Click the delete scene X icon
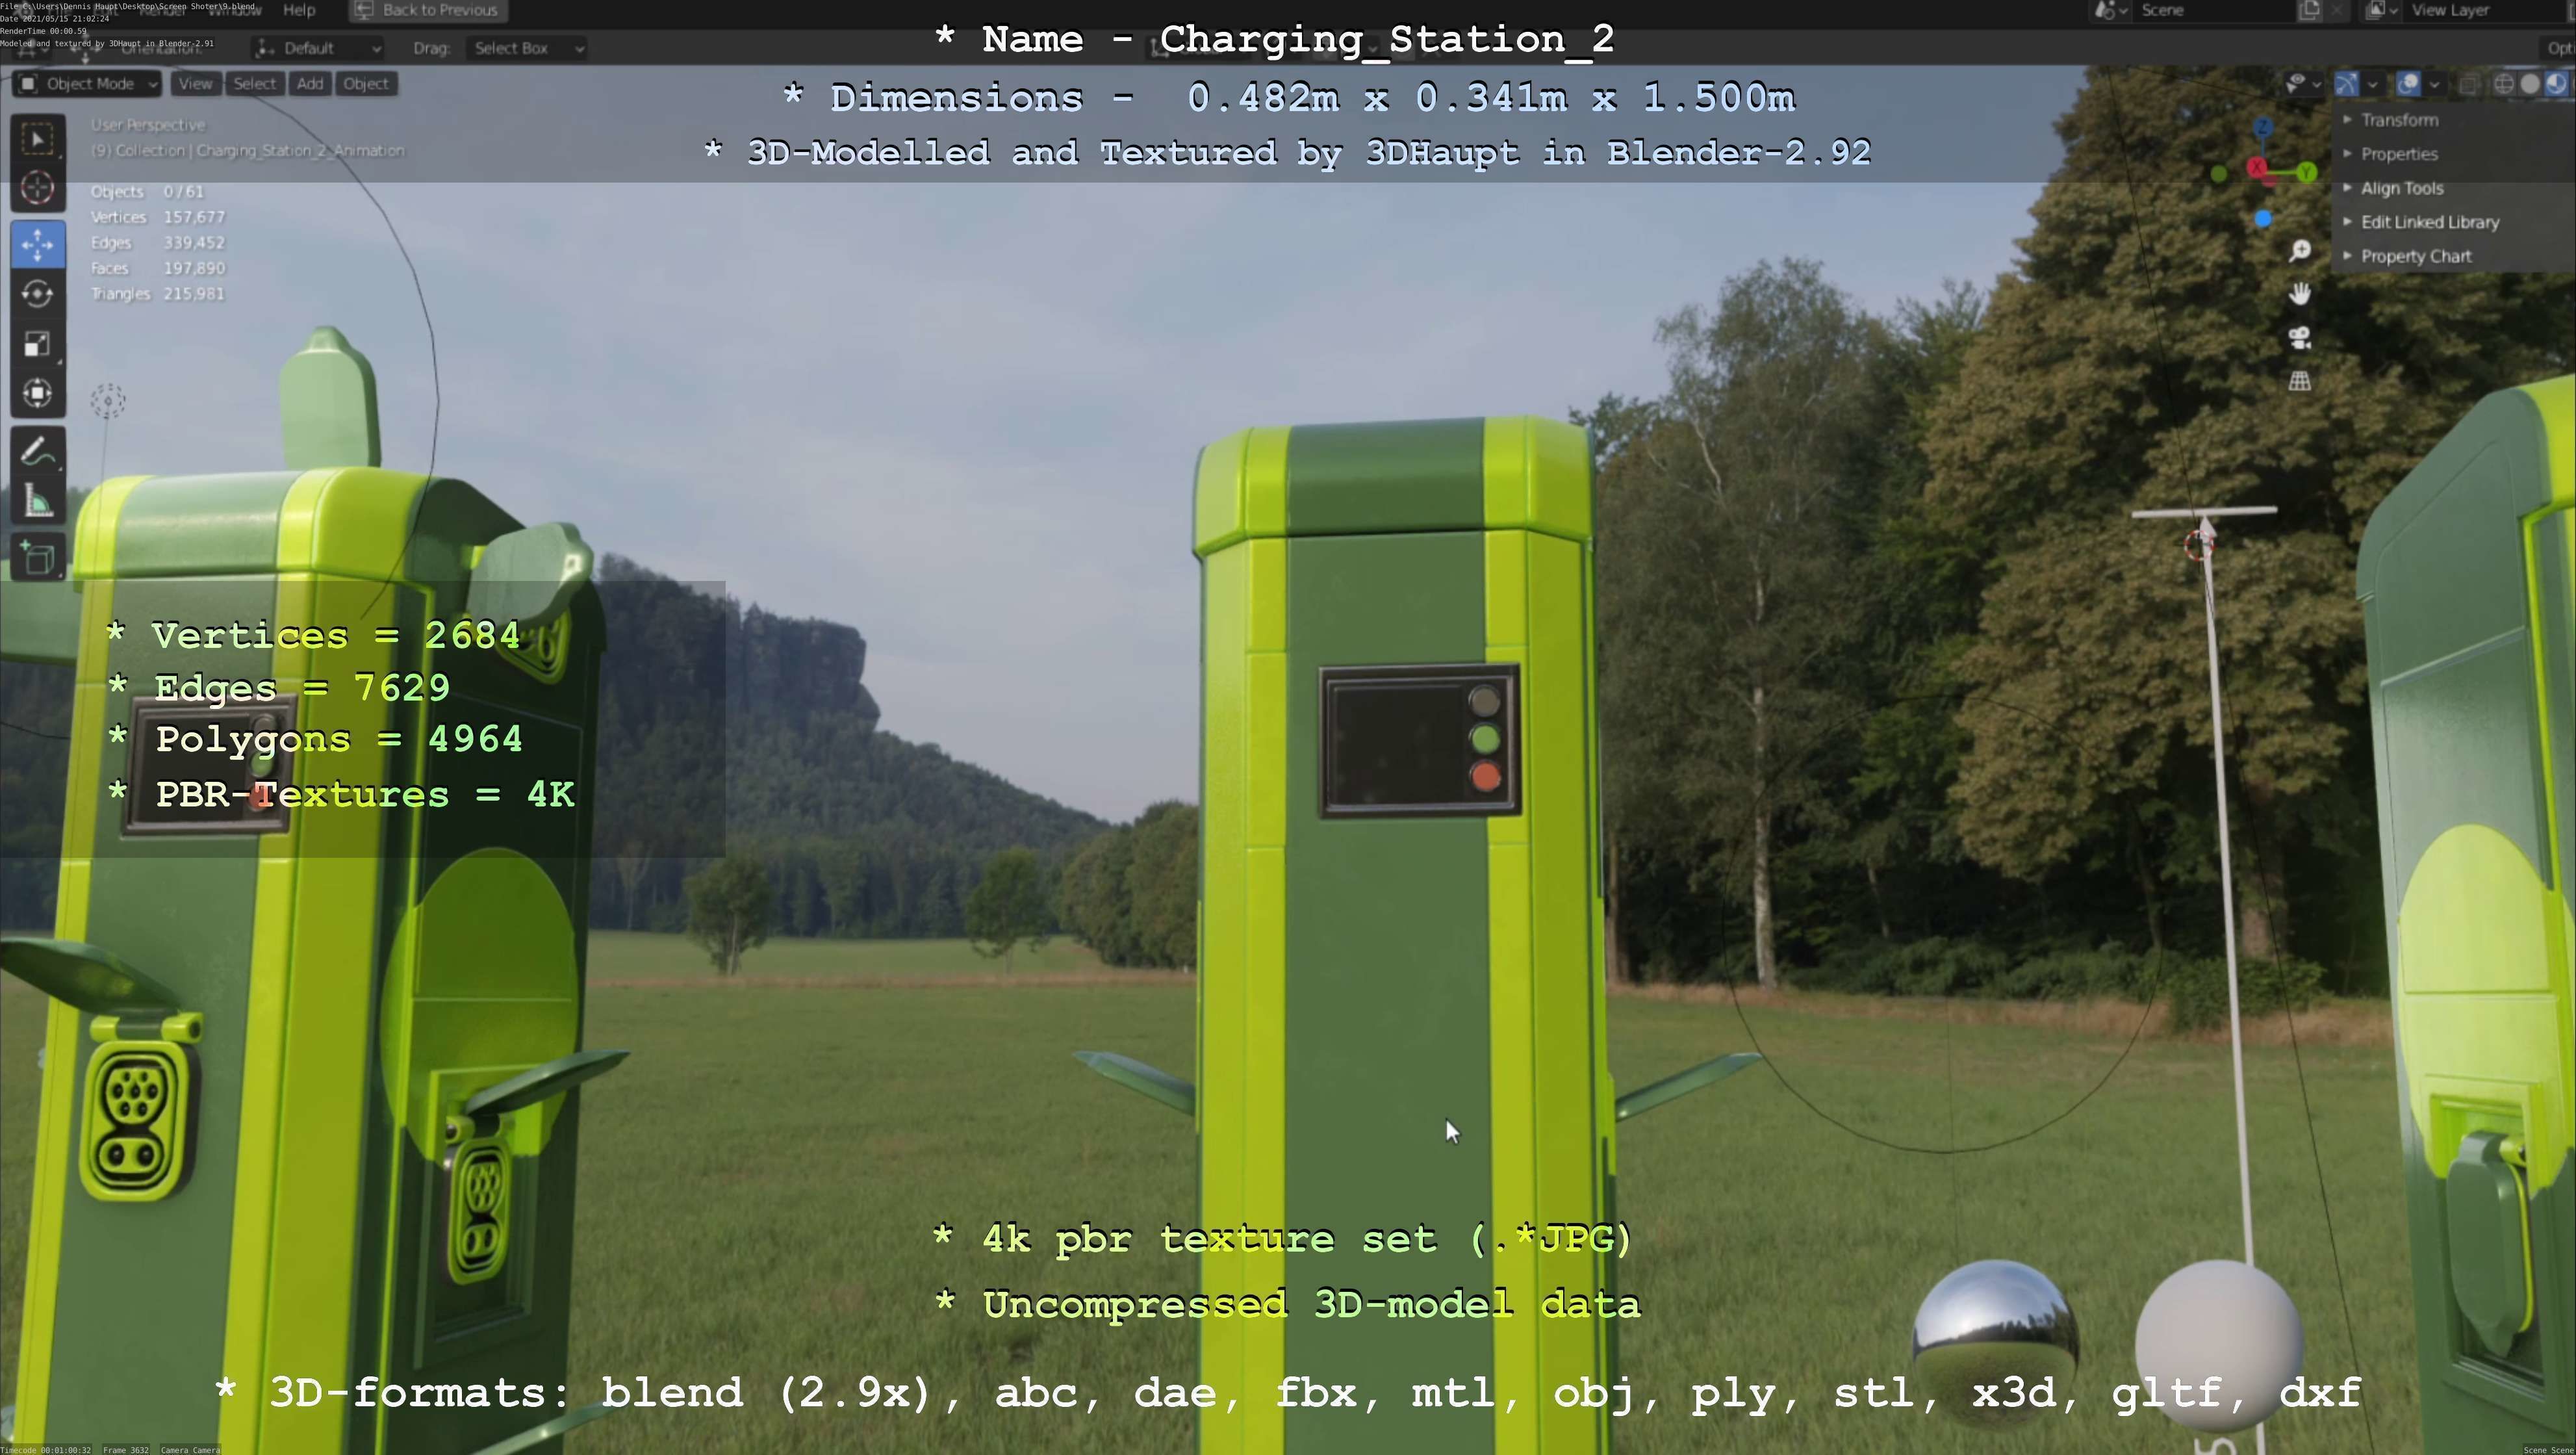Image resolution: width=2576 pixels, height=1455 pixels. point(2336,10)
